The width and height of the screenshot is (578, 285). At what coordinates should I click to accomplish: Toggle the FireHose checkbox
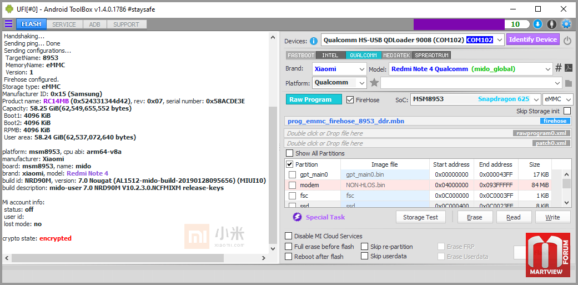click(x=350, y=99)
